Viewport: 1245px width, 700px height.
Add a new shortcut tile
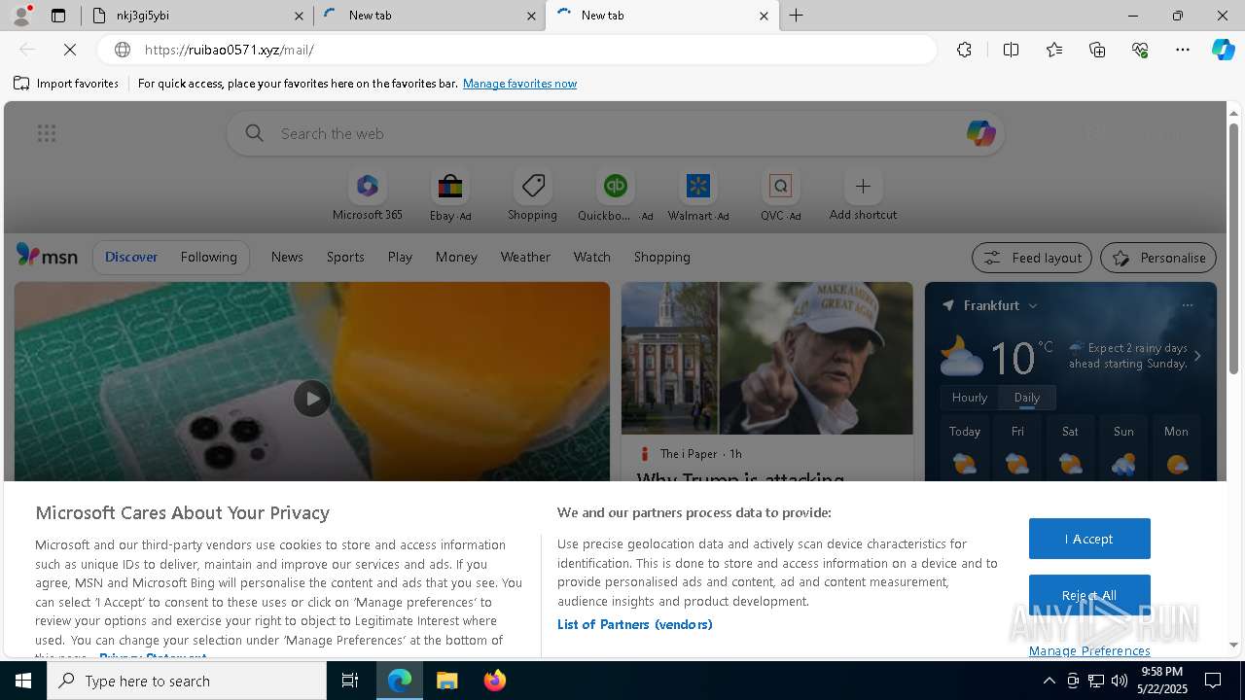click(x=863, y=195)
